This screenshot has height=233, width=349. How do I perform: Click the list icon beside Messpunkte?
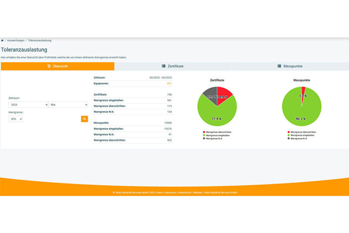pos(279,66)
